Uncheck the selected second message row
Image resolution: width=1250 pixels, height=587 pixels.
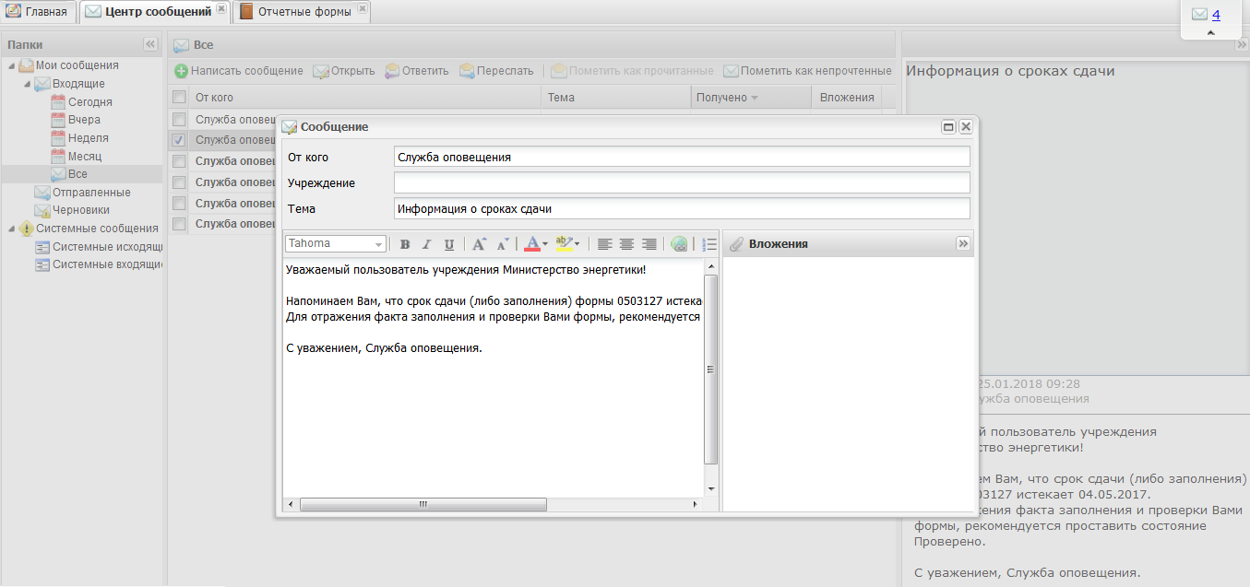click(x=179, y=140)
